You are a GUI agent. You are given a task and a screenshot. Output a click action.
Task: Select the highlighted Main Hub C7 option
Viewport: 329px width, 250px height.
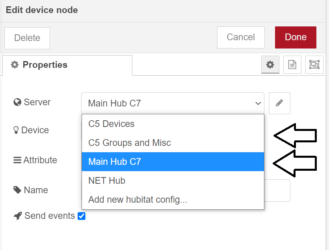[x=173, y=162]
